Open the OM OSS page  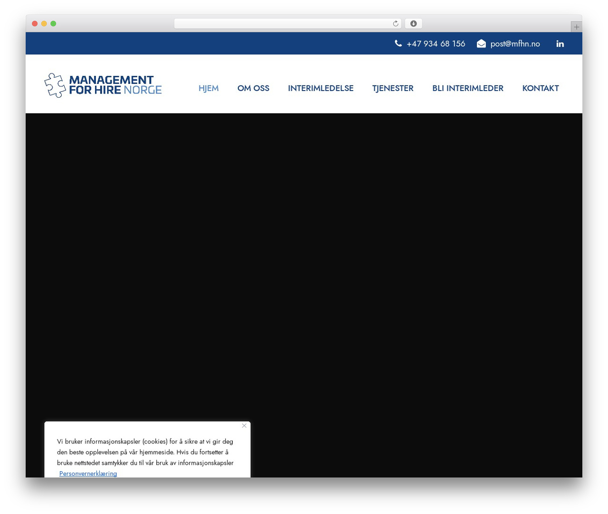coord(253,88)
